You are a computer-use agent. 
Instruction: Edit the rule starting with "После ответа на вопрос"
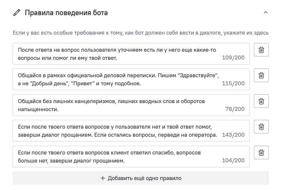(x=131, y=54)
